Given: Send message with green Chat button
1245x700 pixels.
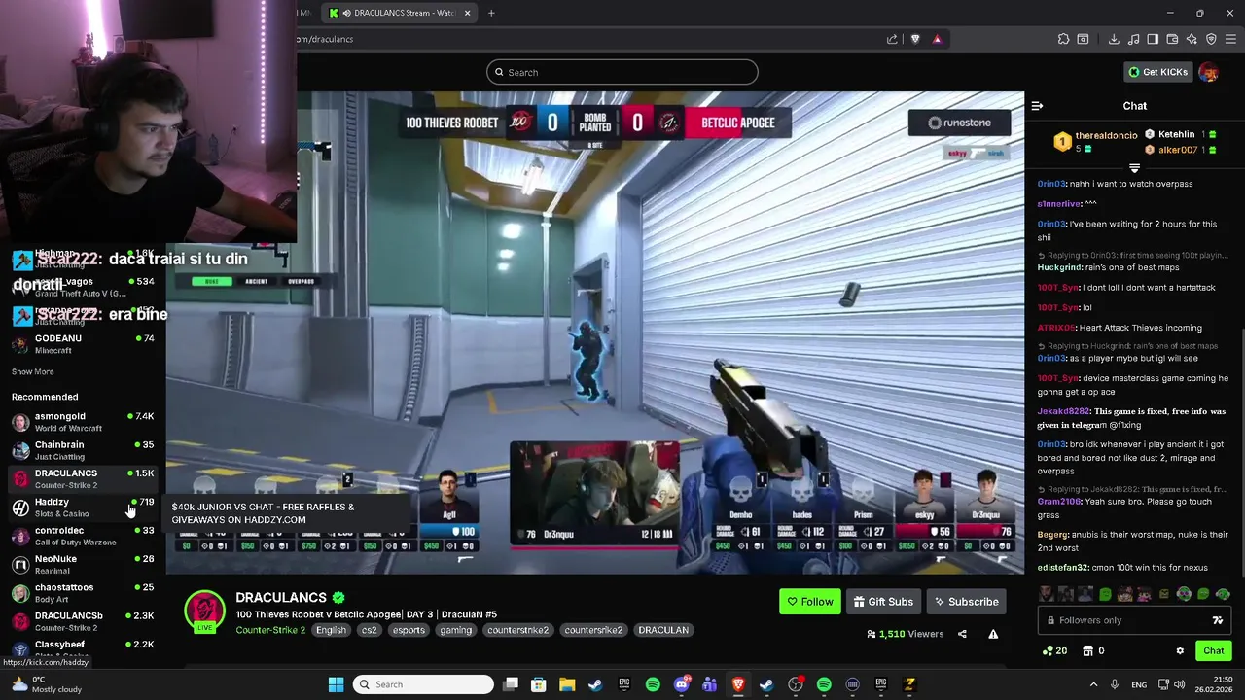Looking at the screenshot, I should coord(1213,650).
